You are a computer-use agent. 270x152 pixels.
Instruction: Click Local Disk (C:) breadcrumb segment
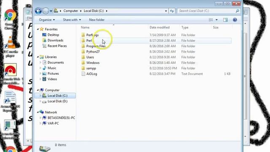click(x=94, y=11)
